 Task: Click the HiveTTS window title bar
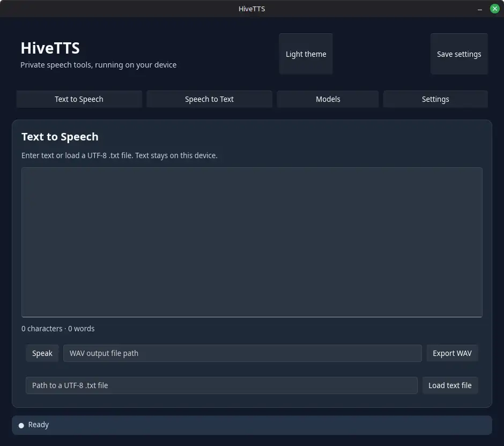point(251,9)
